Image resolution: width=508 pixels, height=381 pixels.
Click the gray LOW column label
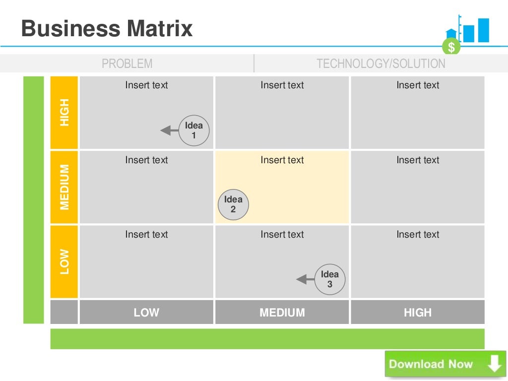pyautogui.click(x=146, y=312)
